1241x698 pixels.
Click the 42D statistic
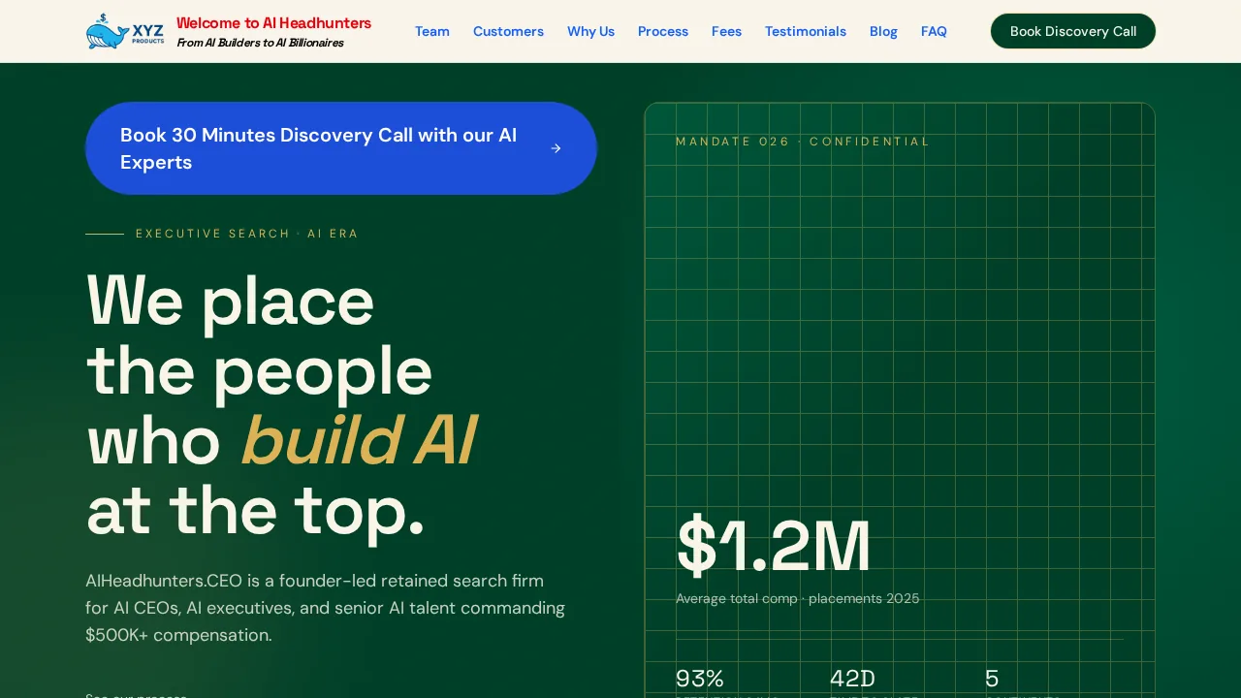(852, 678)
